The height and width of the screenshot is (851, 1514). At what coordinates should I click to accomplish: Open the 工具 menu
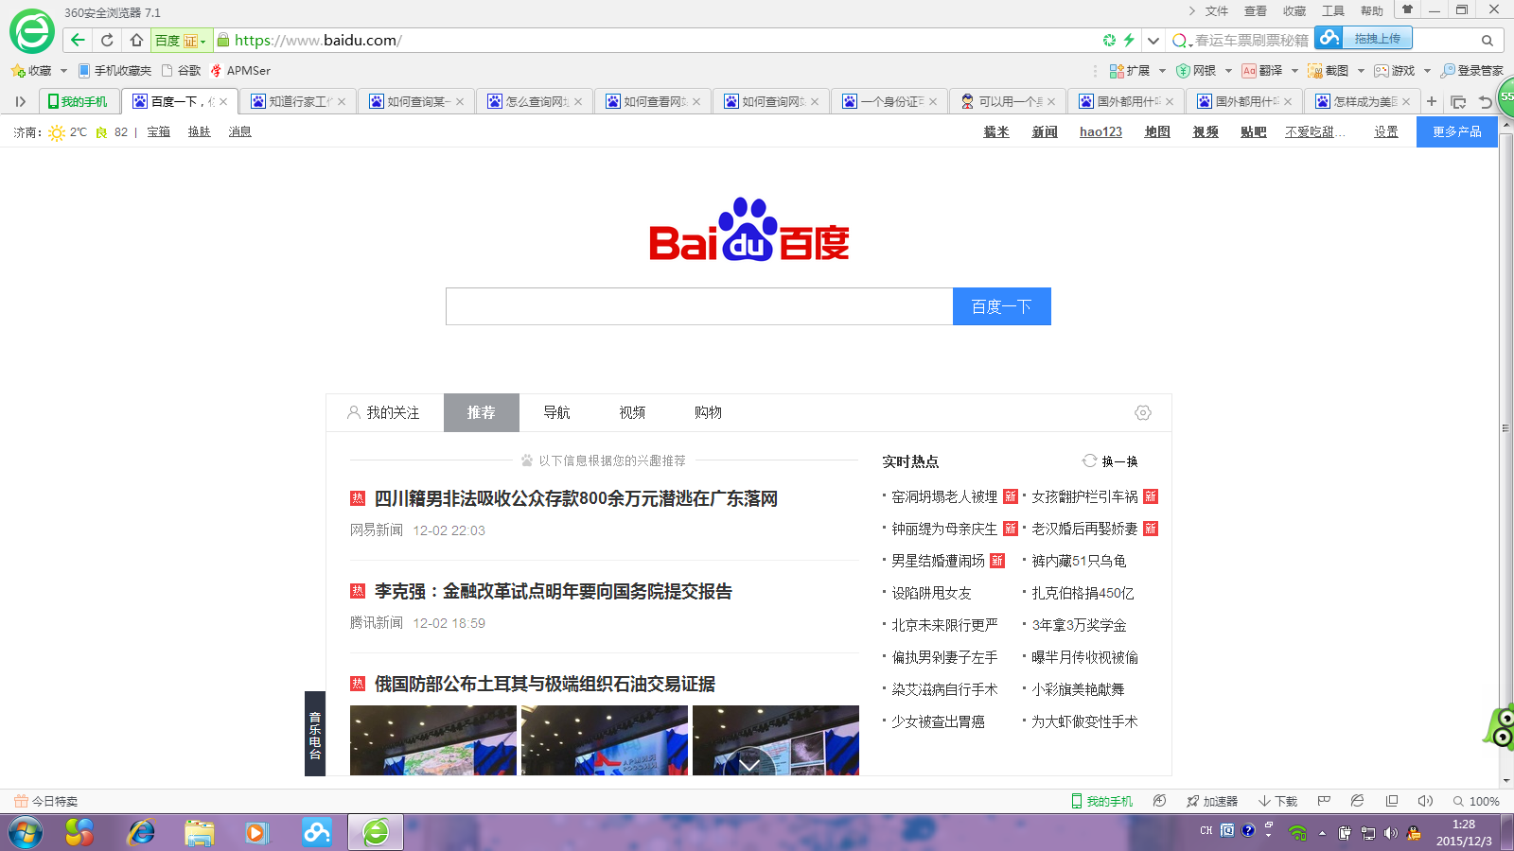(1332, 11)
